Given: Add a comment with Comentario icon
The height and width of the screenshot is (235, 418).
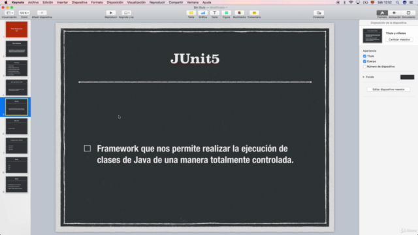Looking at the screenshot, I should coord(254,13).
